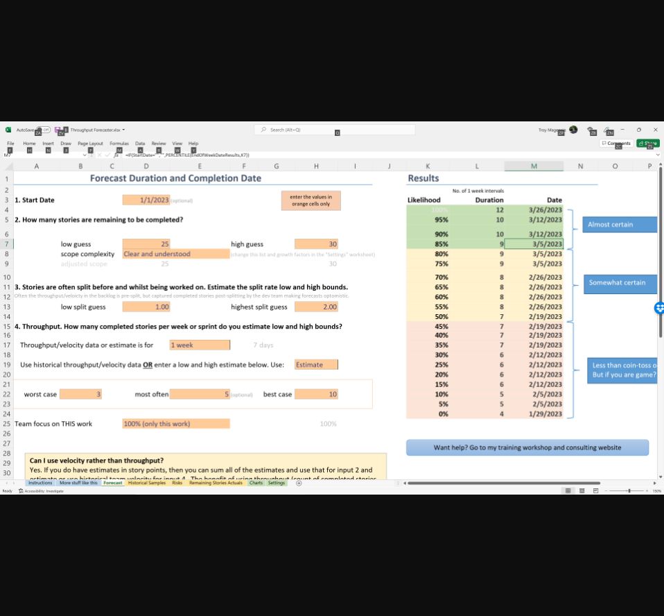Open the Help ribbon tab

[193, 144]
